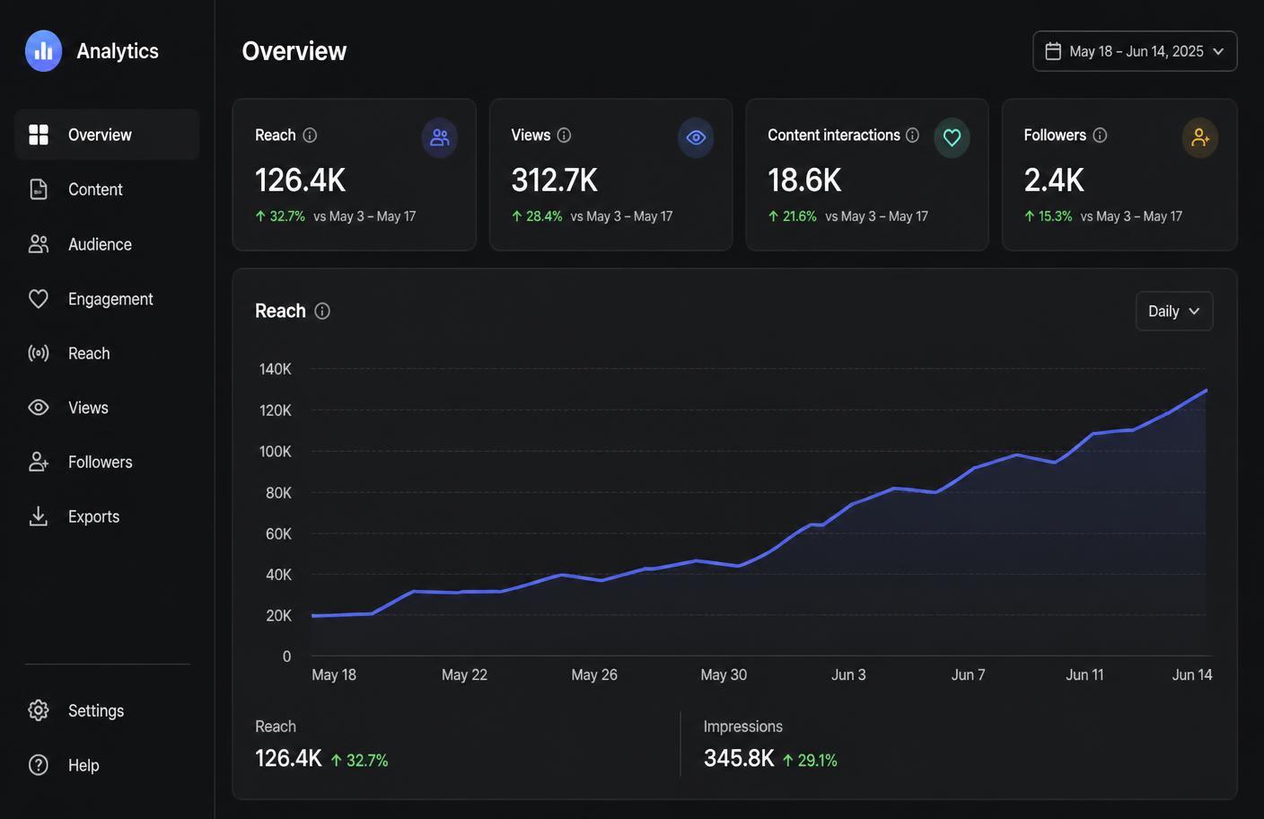This screenshot has width=1264, height=819.
Task: Open Help from the sidebar
Action: tap(107, 765)
